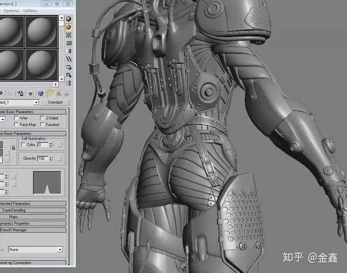Click the Select by Material icon
The width and height of the screenshot is (347, 273).
click(69, 75)
